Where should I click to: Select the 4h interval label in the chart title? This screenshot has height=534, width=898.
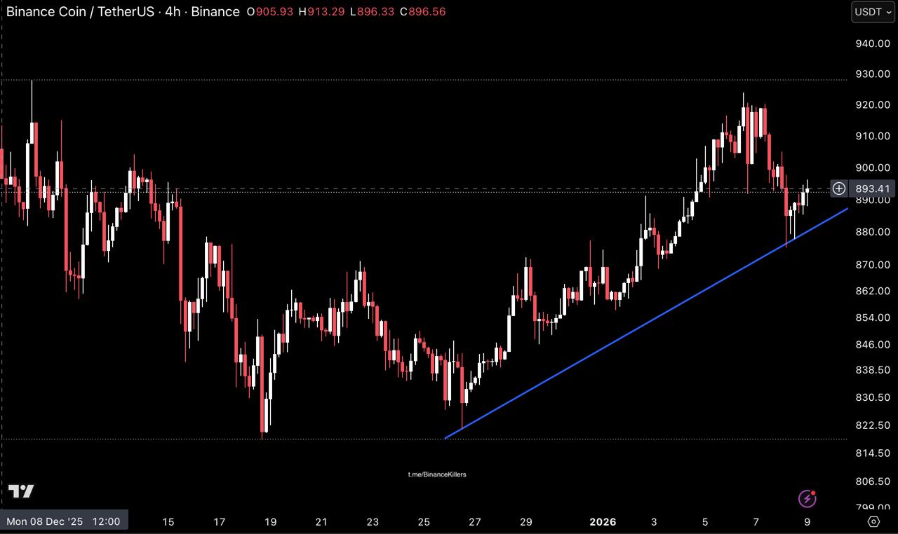tap(172, 12)
